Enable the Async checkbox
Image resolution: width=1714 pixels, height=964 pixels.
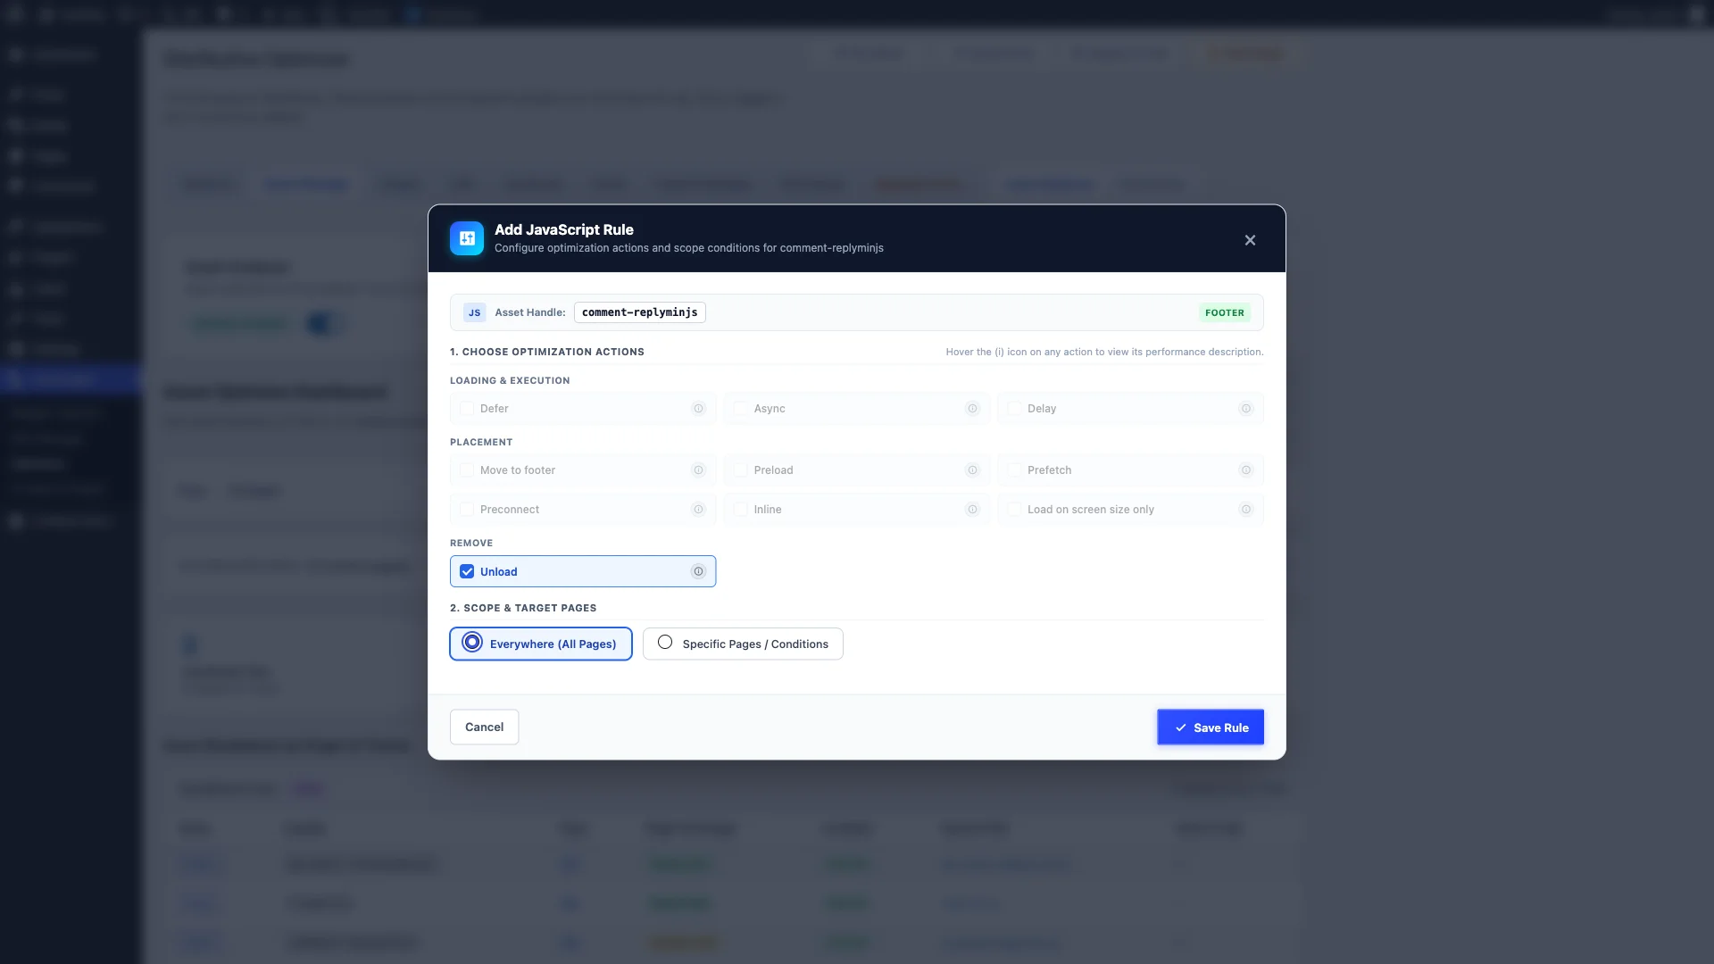740,409
